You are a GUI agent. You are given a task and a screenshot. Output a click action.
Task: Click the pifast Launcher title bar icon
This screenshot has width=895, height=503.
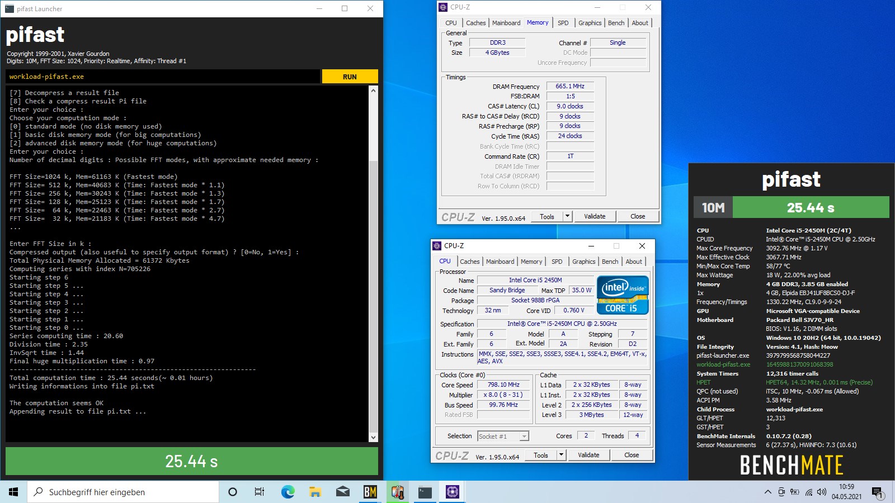pyautogui.click(x=10, y=8)
